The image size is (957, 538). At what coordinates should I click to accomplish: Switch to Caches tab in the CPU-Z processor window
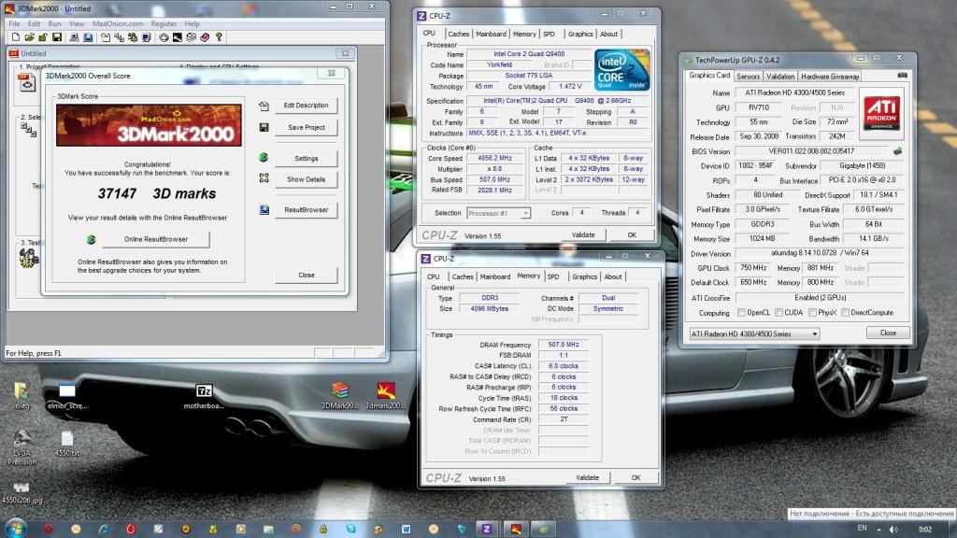pos(458,35)
